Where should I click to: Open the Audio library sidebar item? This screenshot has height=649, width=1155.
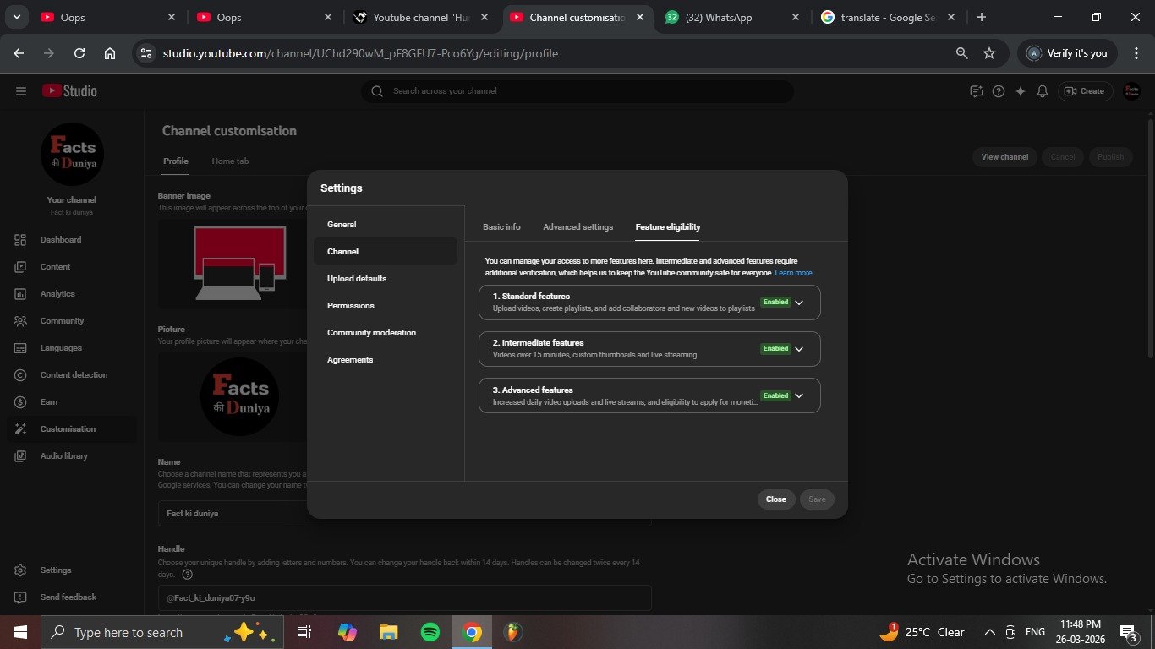pyautogui.click(x=63, y=456)
